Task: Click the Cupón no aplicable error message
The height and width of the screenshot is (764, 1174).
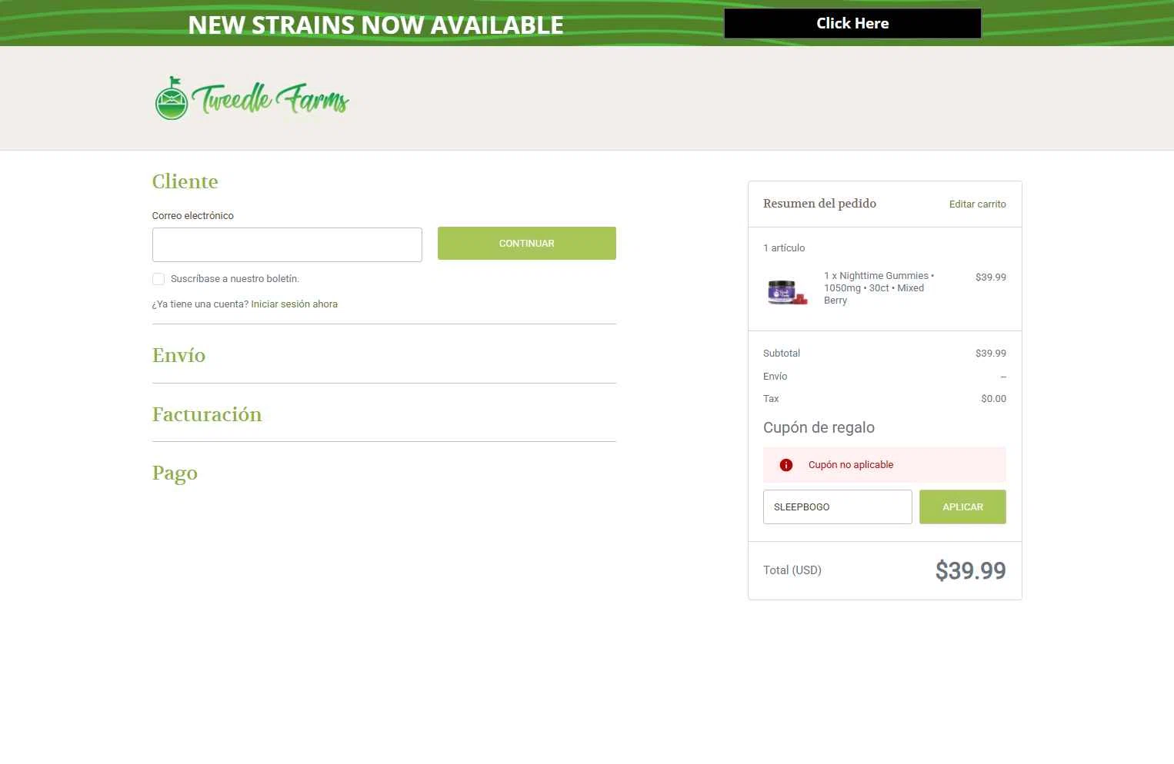Action: (x=851, y=465)
